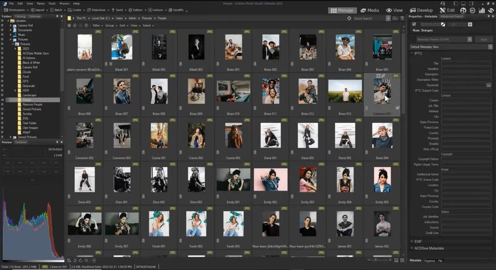The height and width of the screenshot is (270, 496).
Task: Open the Group dropdown
Action: (111, 26)
